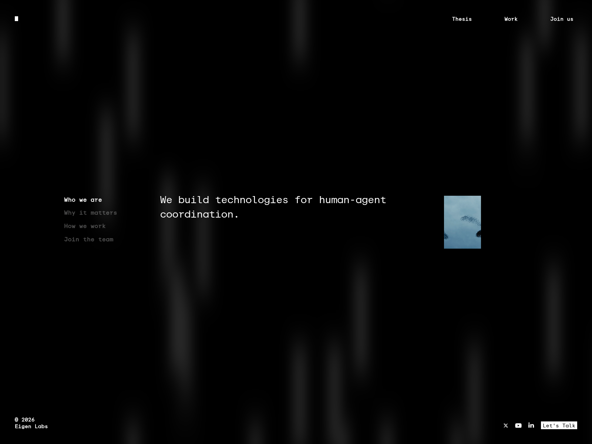Open the Work navigation item
Viewport: 592px width, 444px height.
click(x=511, y=19)
